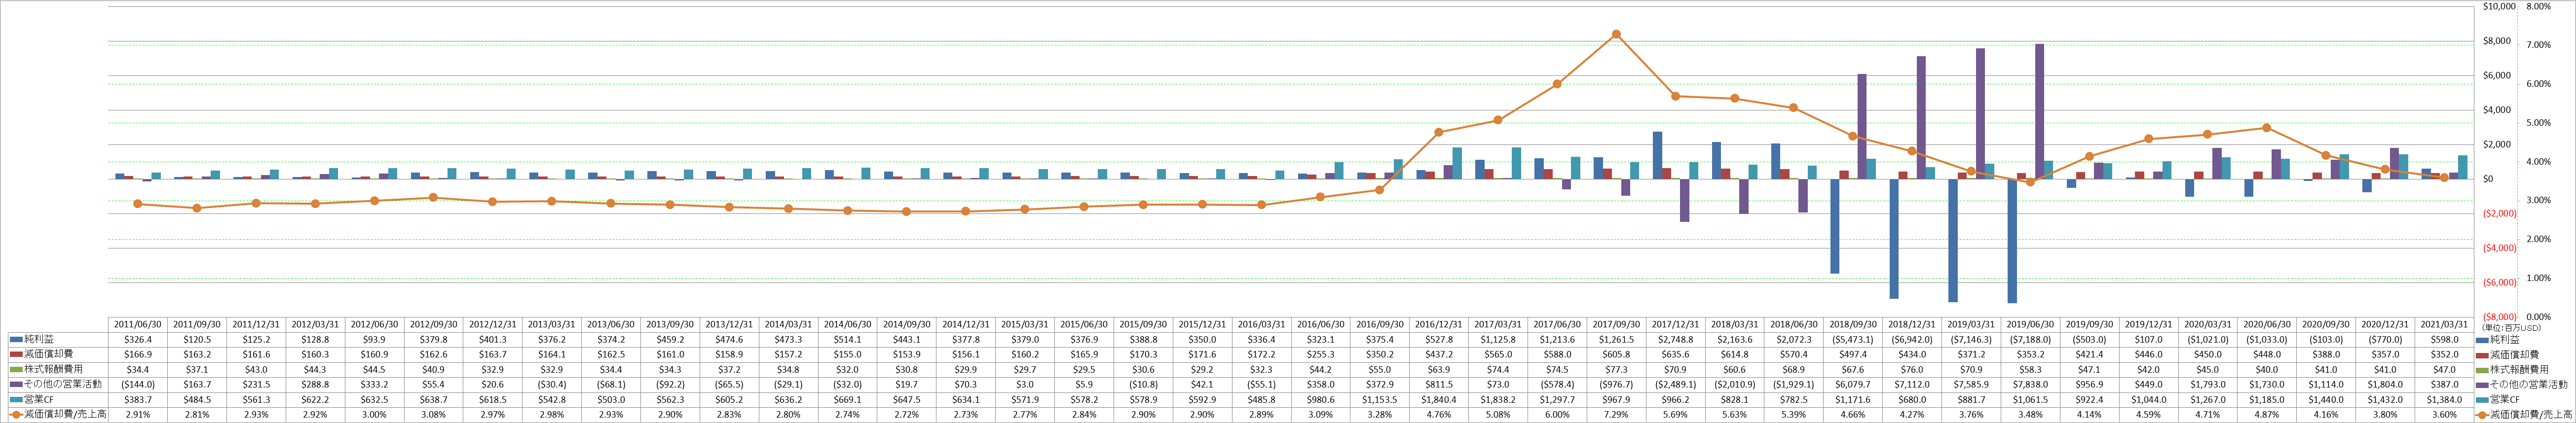Click the $598.0 cell under 2021/03/31
The image size is (2576, 423).
pos(2444,340)
